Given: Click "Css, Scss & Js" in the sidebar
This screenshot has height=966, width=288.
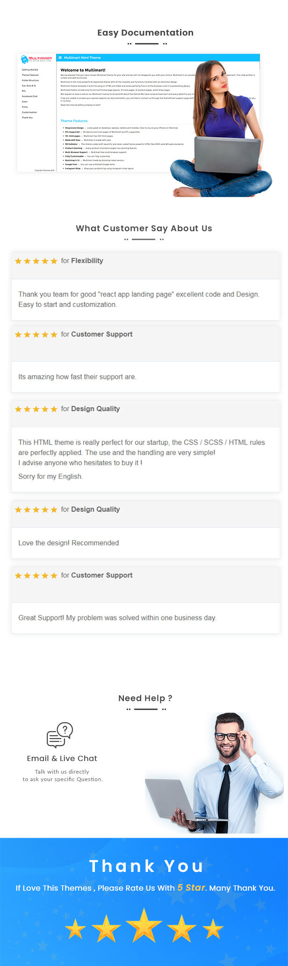Looking at the screenshot, I should pos(29,86).
